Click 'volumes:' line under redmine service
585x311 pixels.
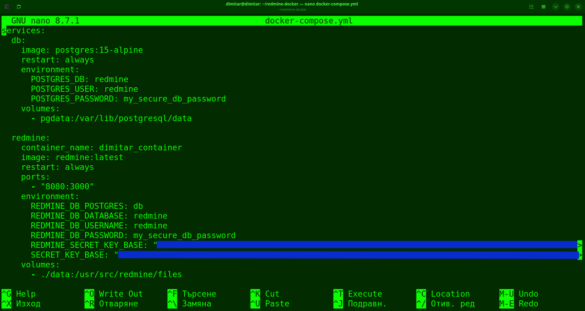40,265
